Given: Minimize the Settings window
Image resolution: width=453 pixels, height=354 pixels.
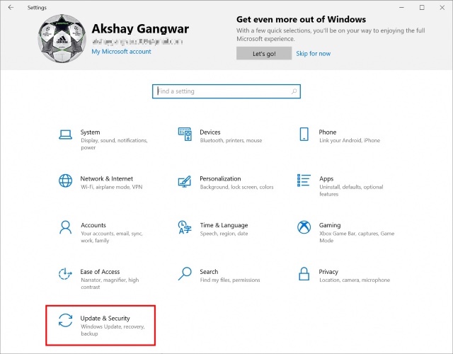Looking at the screenshot, I should [x=401, y=8].
